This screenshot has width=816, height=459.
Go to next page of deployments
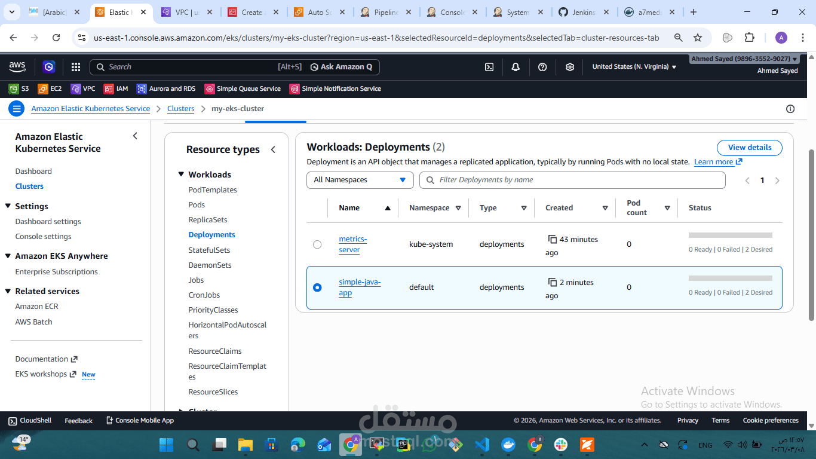click(777, 180)
